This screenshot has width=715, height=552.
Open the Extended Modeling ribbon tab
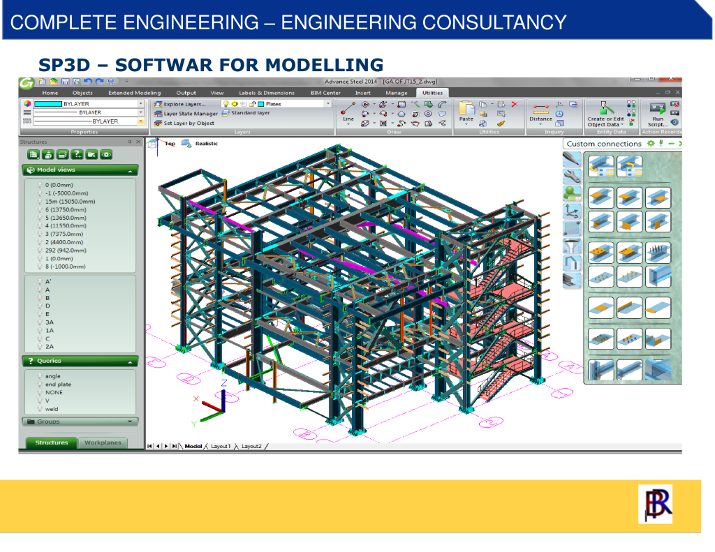pos(135,93)
